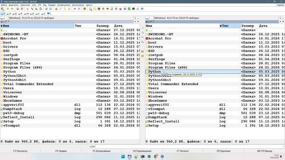Switch to drive g in the drive bar
This screenshot has height=160, width=285.
click(15, 14)
